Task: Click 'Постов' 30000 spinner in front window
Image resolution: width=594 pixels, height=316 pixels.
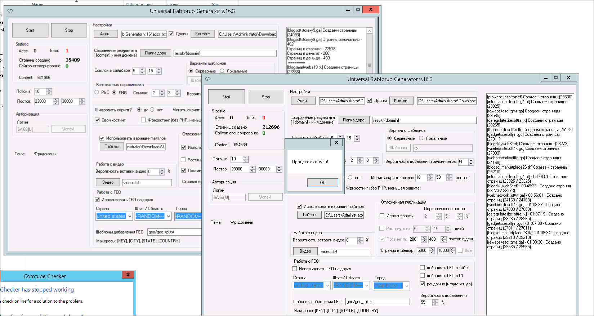Action: [x=279, y=169]
